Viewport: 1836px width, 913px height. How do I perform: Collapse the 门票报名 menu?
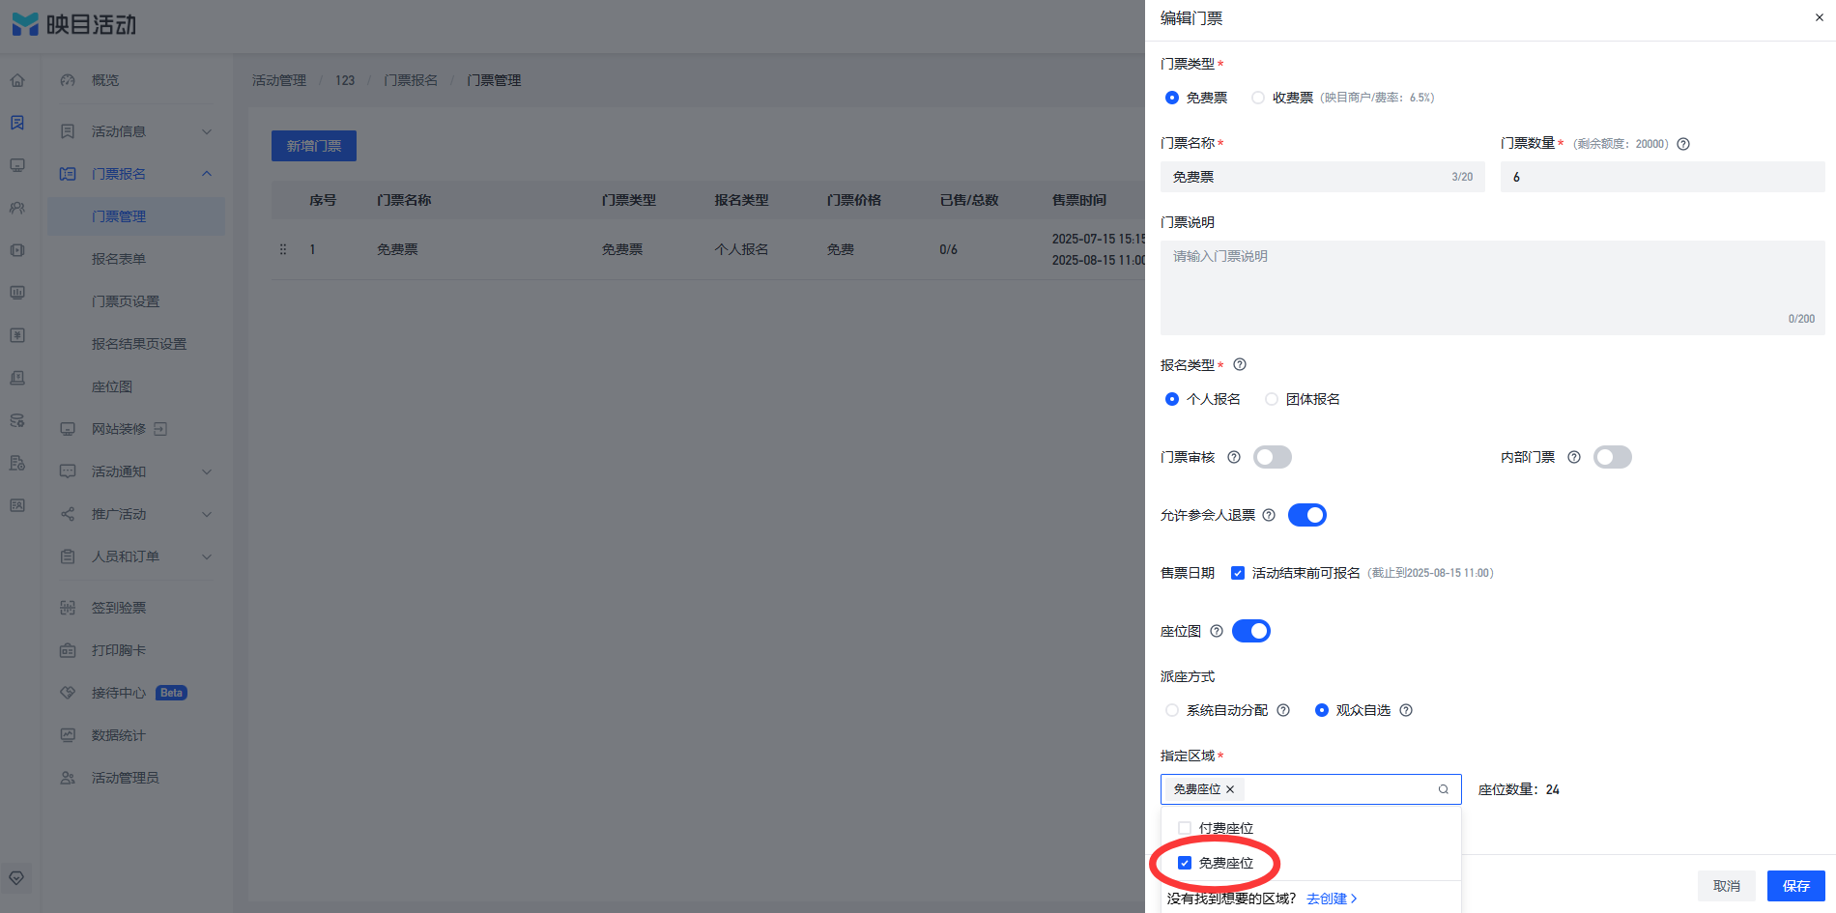pyautogui.click(x=135, y=174)
